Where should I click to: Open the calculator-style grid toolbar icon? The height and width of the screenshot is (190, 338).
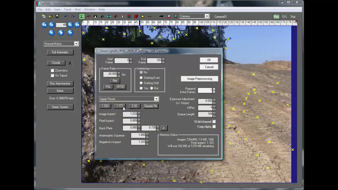pos(129,16)
